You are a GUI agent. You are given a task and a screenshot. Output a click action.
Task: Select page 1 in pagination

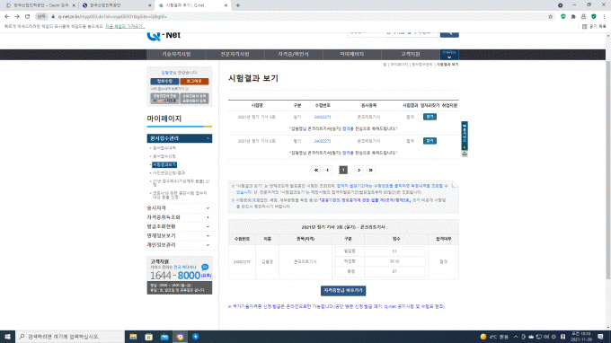tap(343, 170)
